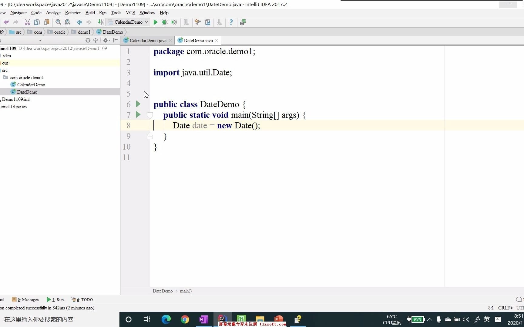Screen dimensions: 524x327
Task: Open Find with the magnifier icon
Action: (x=58, y=22)
